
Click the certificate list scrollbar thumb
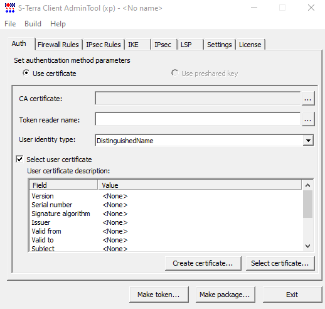(x=307, y=204)
